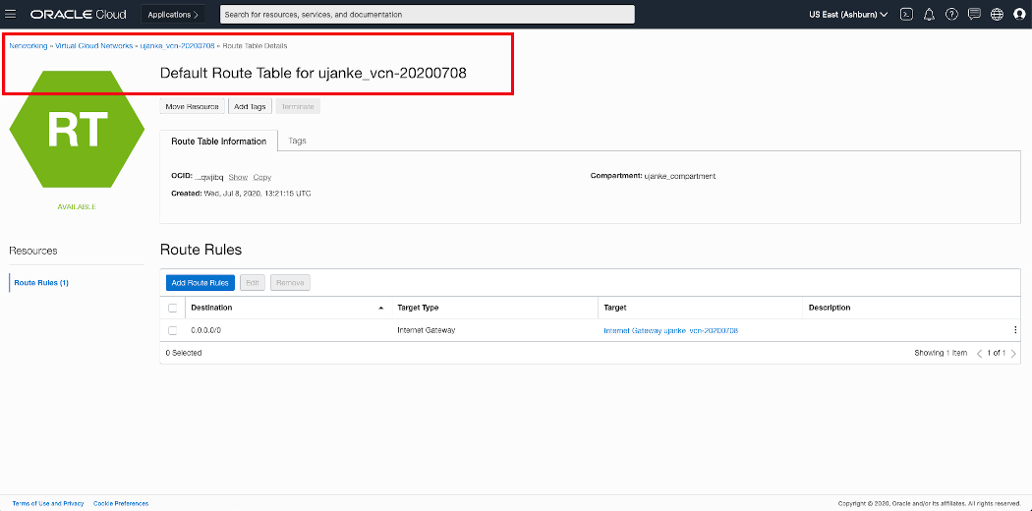Click the Terminate button
Viewport: 1032px width, 511px height.
(298, 106)
